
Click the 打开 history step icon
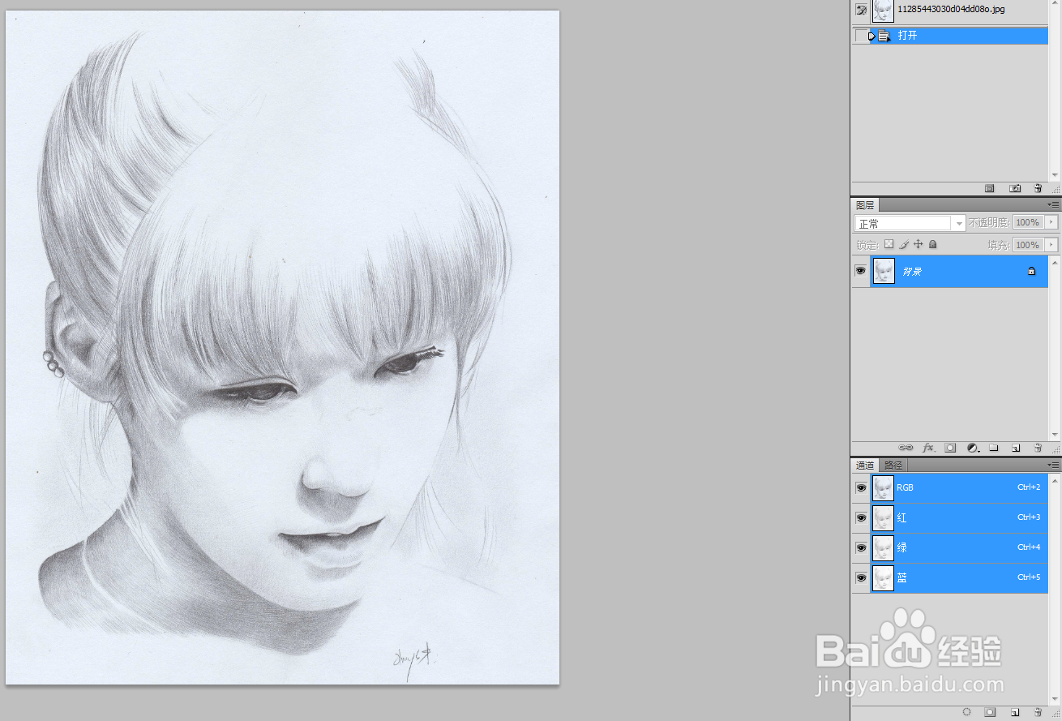884,36
